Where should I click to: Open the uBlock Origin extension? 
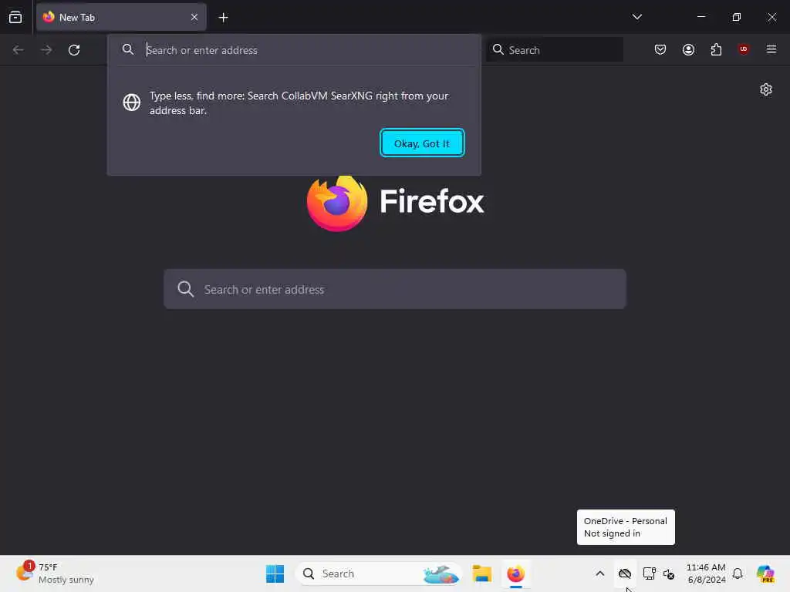point(743,49)
